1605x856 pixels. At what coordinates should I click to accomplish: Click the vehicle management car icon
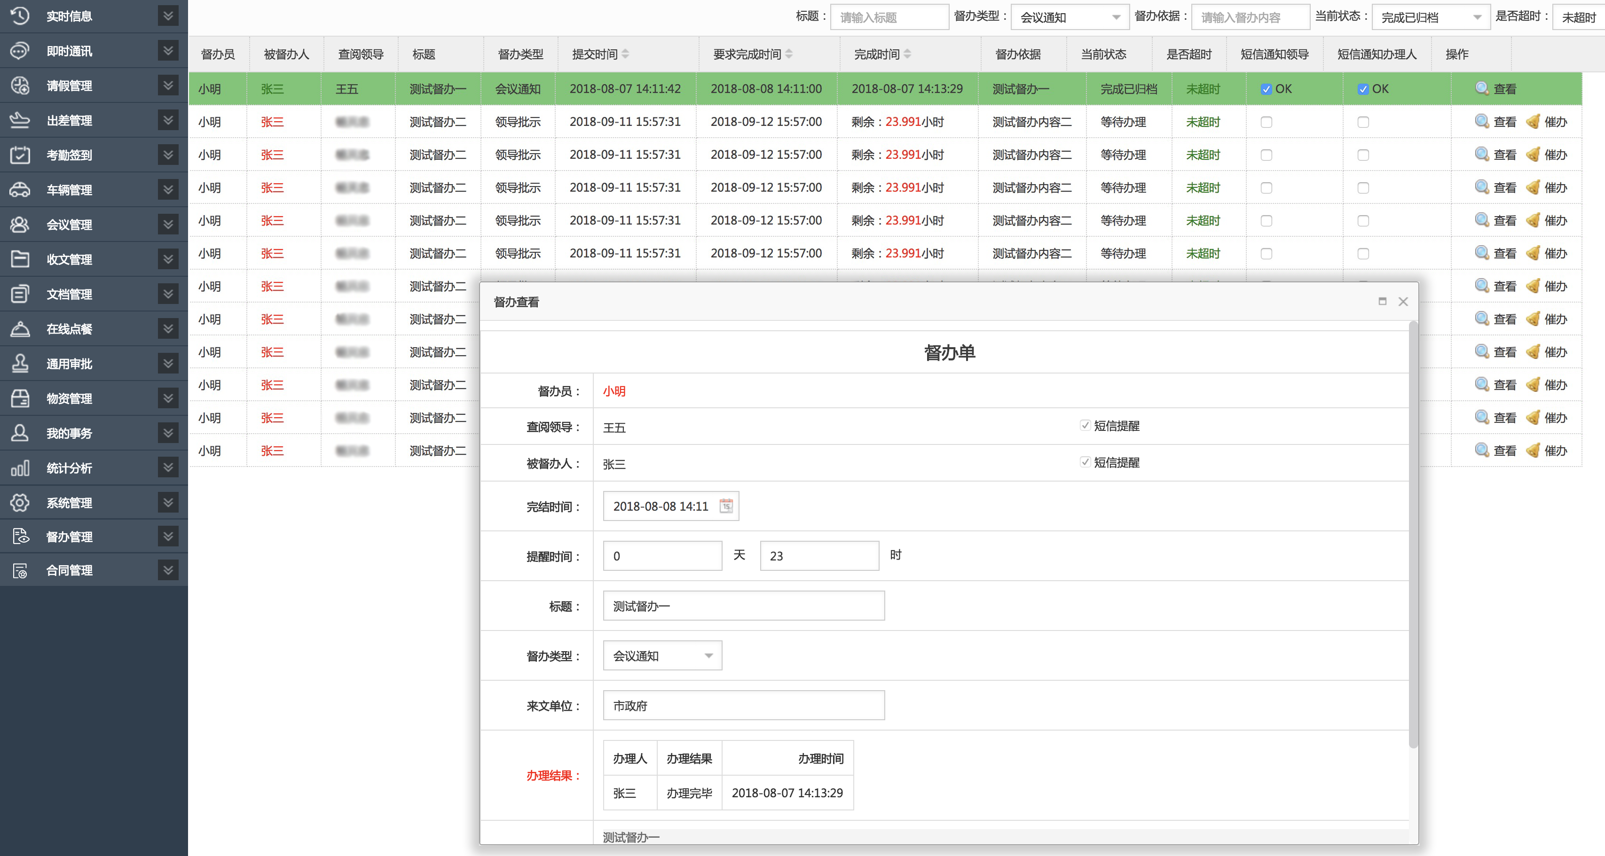tap(20, 190)
